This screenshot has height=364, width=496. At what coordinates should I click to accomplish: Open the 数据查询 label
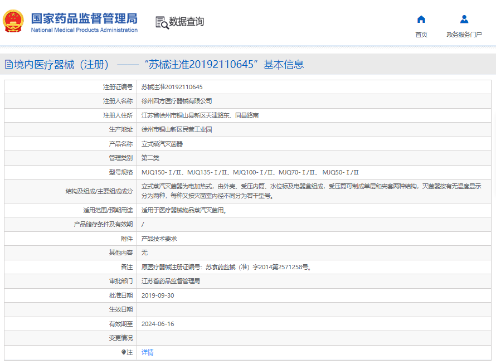[187, 22]
